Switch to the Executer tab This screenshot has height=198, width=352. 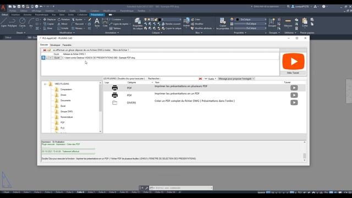(44, 45)
